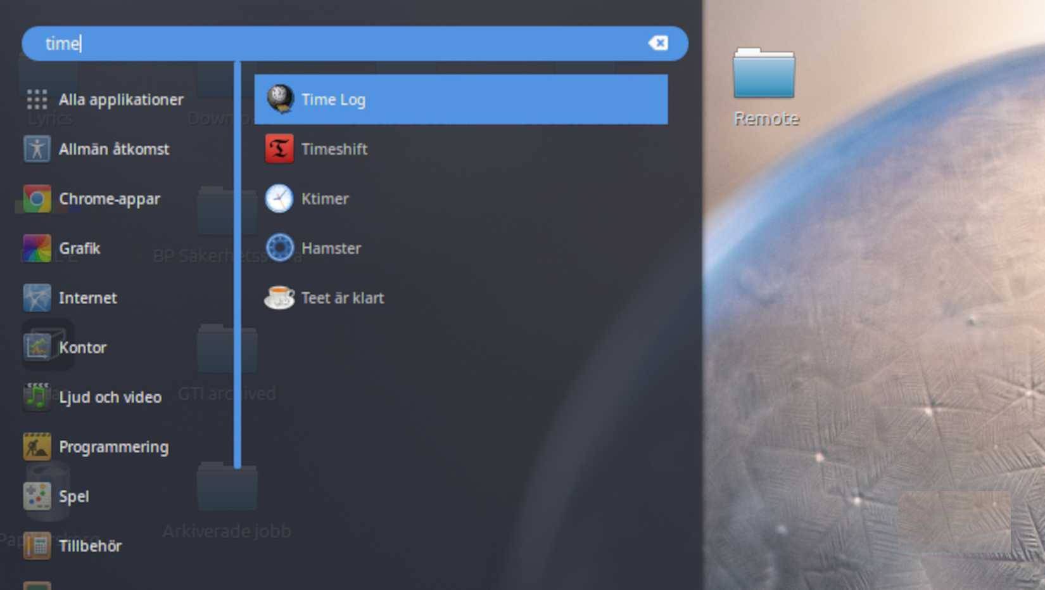The width and height of the screenshot is (1045, 590).
Task: Click inside the search input field
Action: pyautogui.click(x=253, y=43)
